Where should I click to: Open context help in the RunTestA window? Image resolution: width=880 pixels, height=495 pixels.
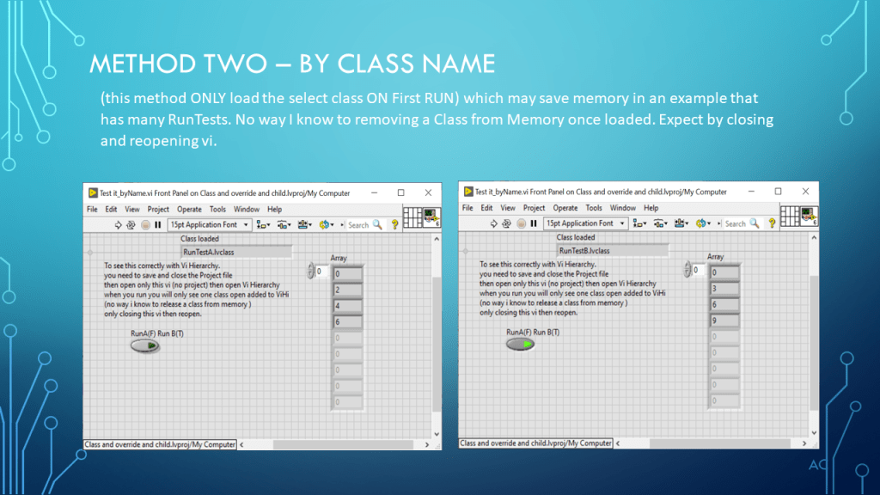tap(395, 224)
